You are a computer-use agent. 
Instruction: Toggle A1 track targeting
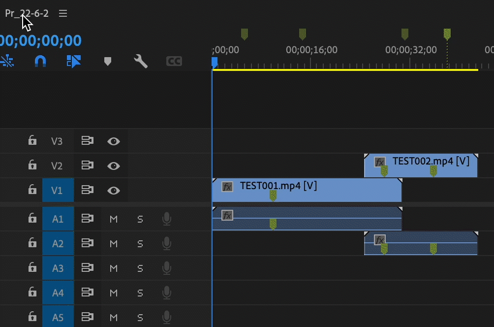tap(58, 219)
